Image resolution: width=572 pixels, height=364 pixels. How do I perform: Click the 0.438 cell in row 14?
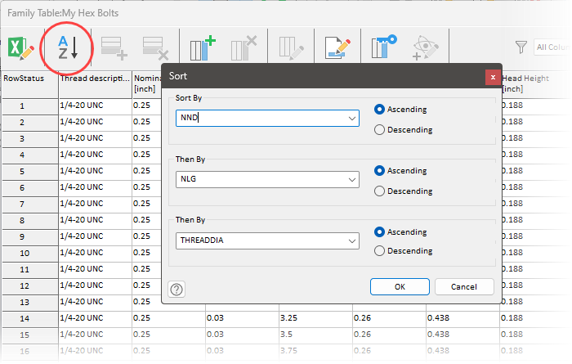coord(463,318)
